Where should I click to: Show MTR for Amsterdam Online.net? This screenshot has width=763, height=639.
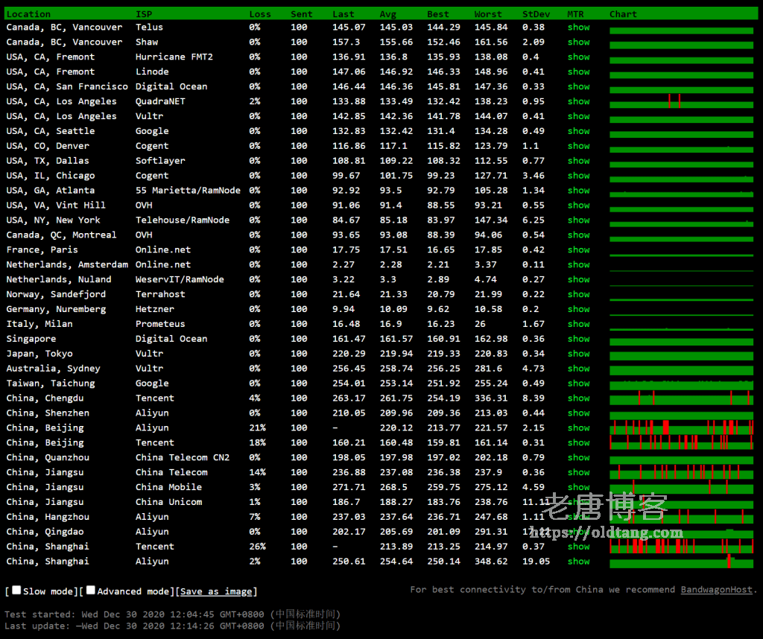click(578, 264)
